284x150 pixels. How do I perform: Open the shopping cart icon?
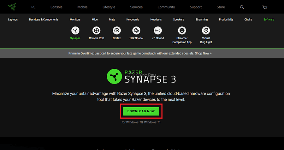tap(265, 7)
